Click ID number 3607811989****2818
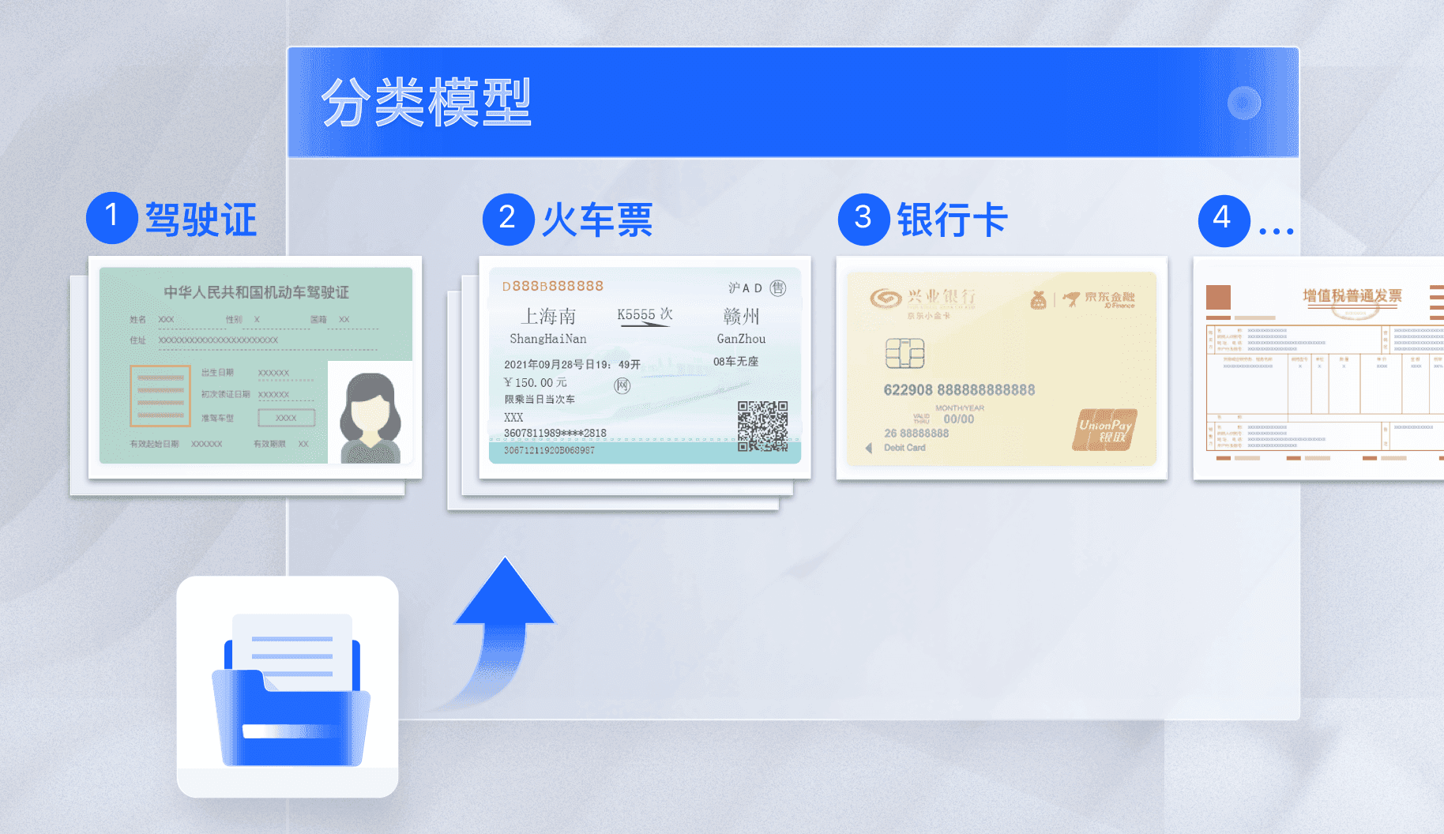Screen dimensions: 1444x834 (x=555, y=433)
